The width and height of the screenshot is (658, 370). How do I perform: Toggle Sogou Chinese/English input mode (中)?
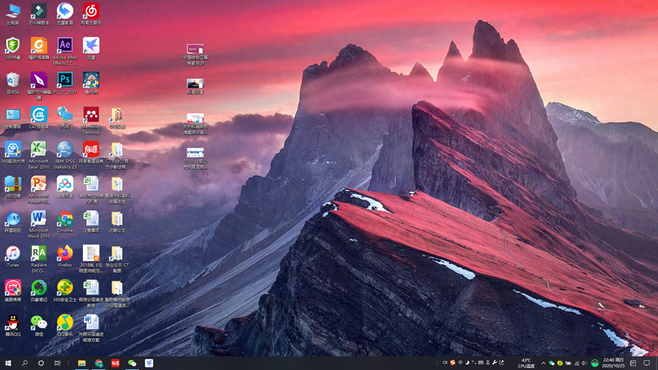[460, 362]
